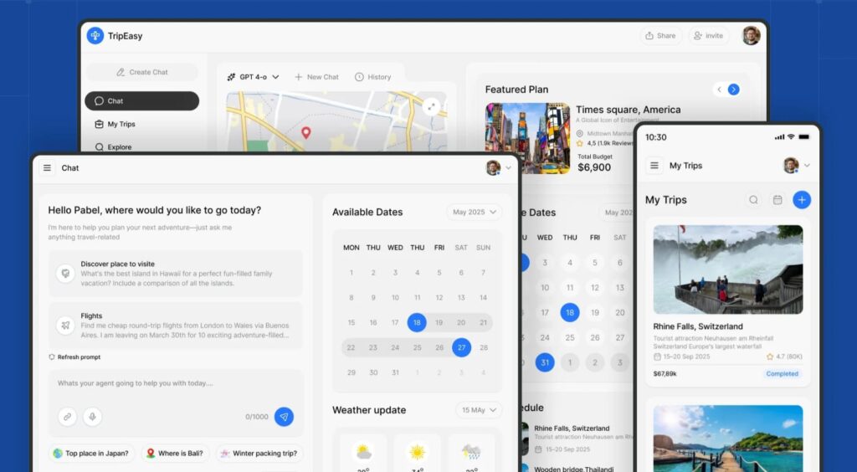Switch to the History tab
Image resolution: width=857 pixels, height=472 pixels.
372,77
